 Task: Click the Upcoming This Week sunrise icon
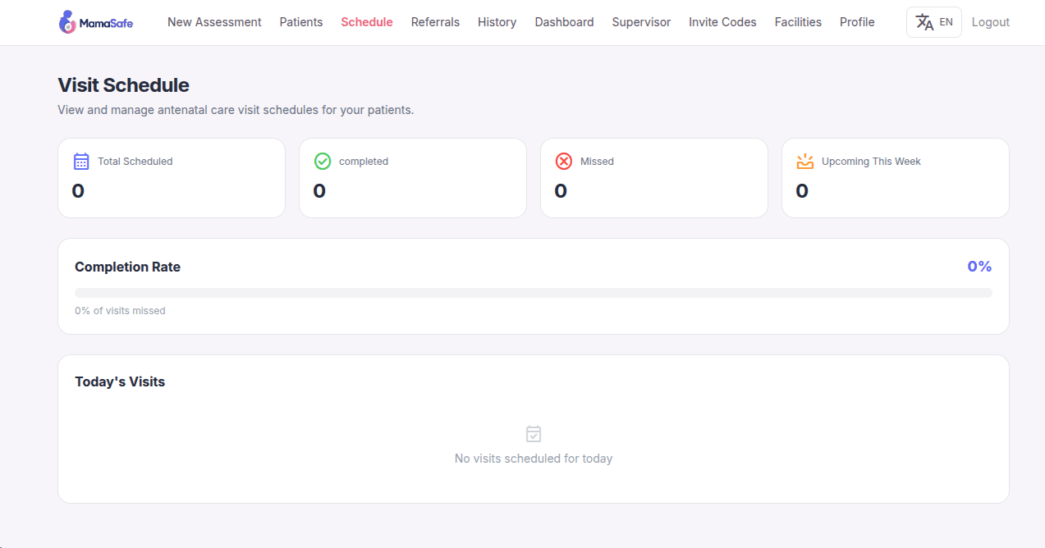[x=805, y=162]
